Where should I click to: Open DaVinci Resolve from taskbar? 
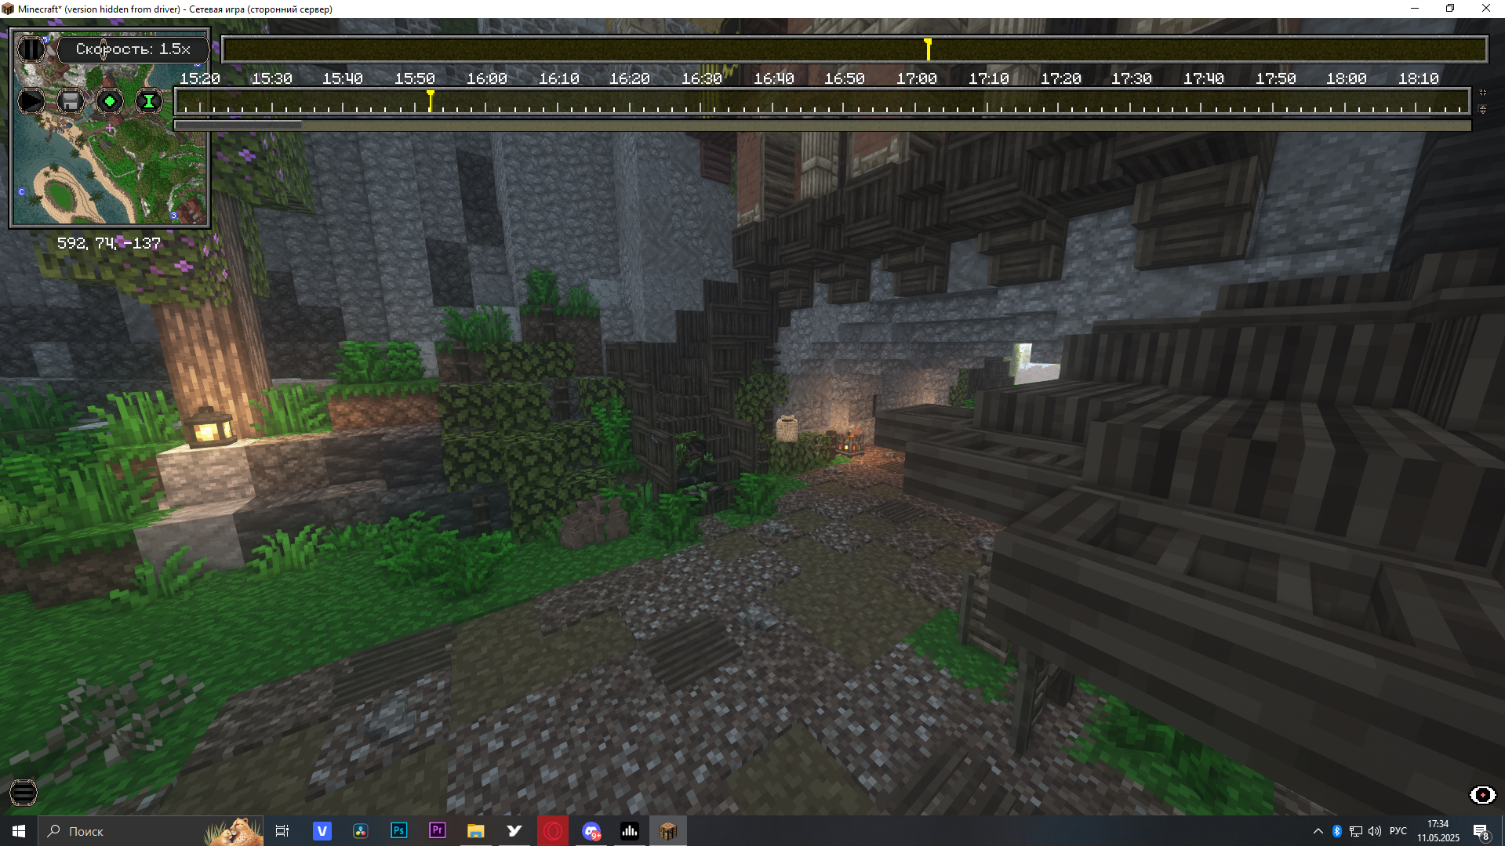pos(361,831)
